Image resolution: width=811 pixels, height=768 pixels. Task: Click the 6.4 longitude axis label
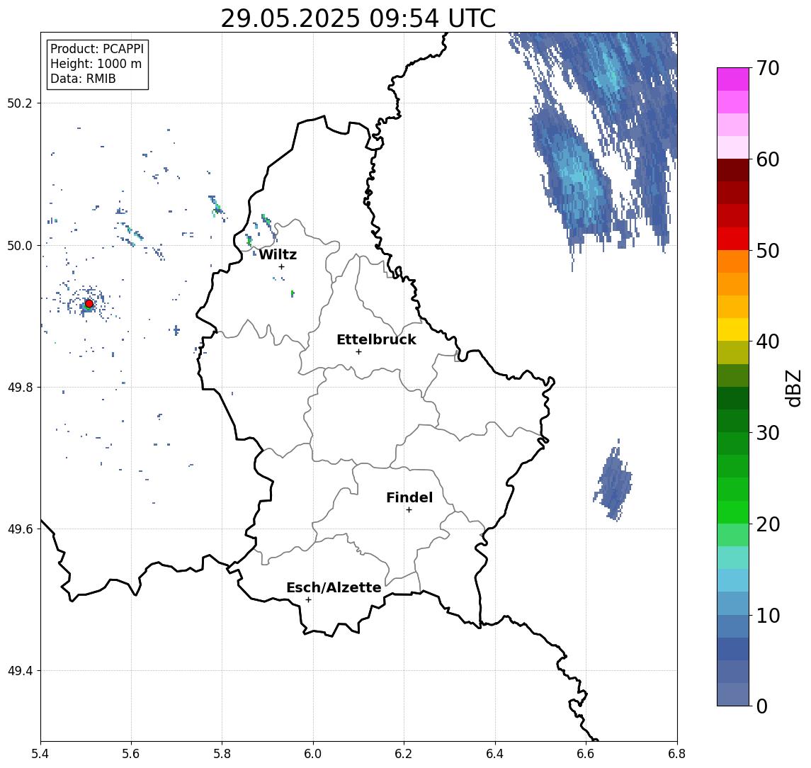point(495,754)
